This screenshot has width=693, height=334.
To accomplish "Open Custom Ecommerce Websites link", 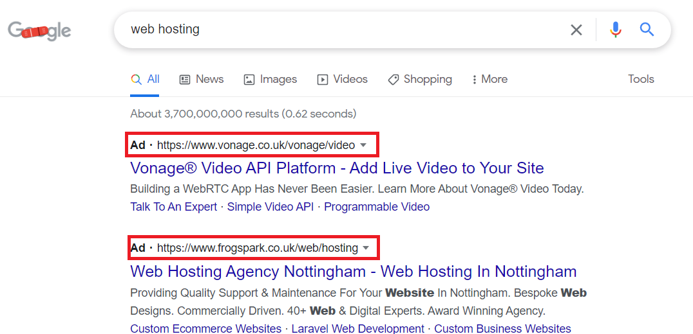I will click(x=205, y=328).
